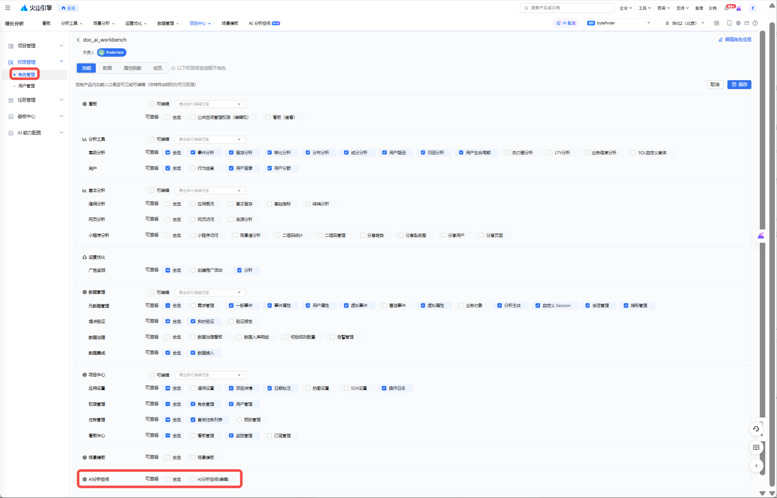Go back using arrow beside doc_ai_workbench
777x498 pixels.
(x=78, y=40)
